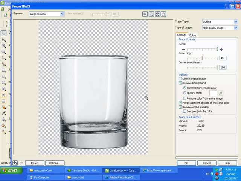241x181 pixels.
Task: Open the Trace Type dropdown
Action: click(220, 22)
